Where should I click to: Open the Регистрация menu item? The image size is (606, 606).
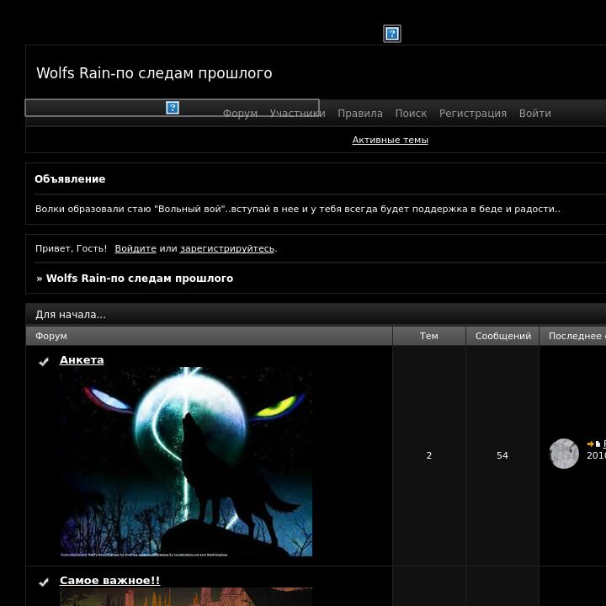473,114
